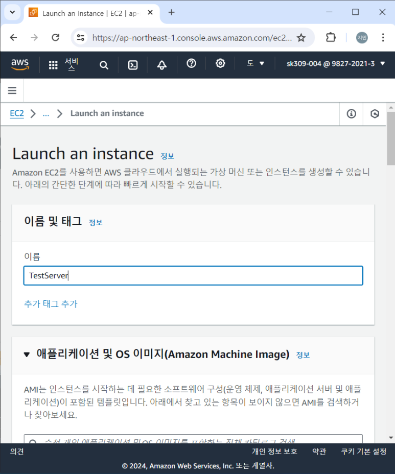Open a new browser tab
Image resolution: width=395 pixels, height=474 pixels.
(172, 12)
